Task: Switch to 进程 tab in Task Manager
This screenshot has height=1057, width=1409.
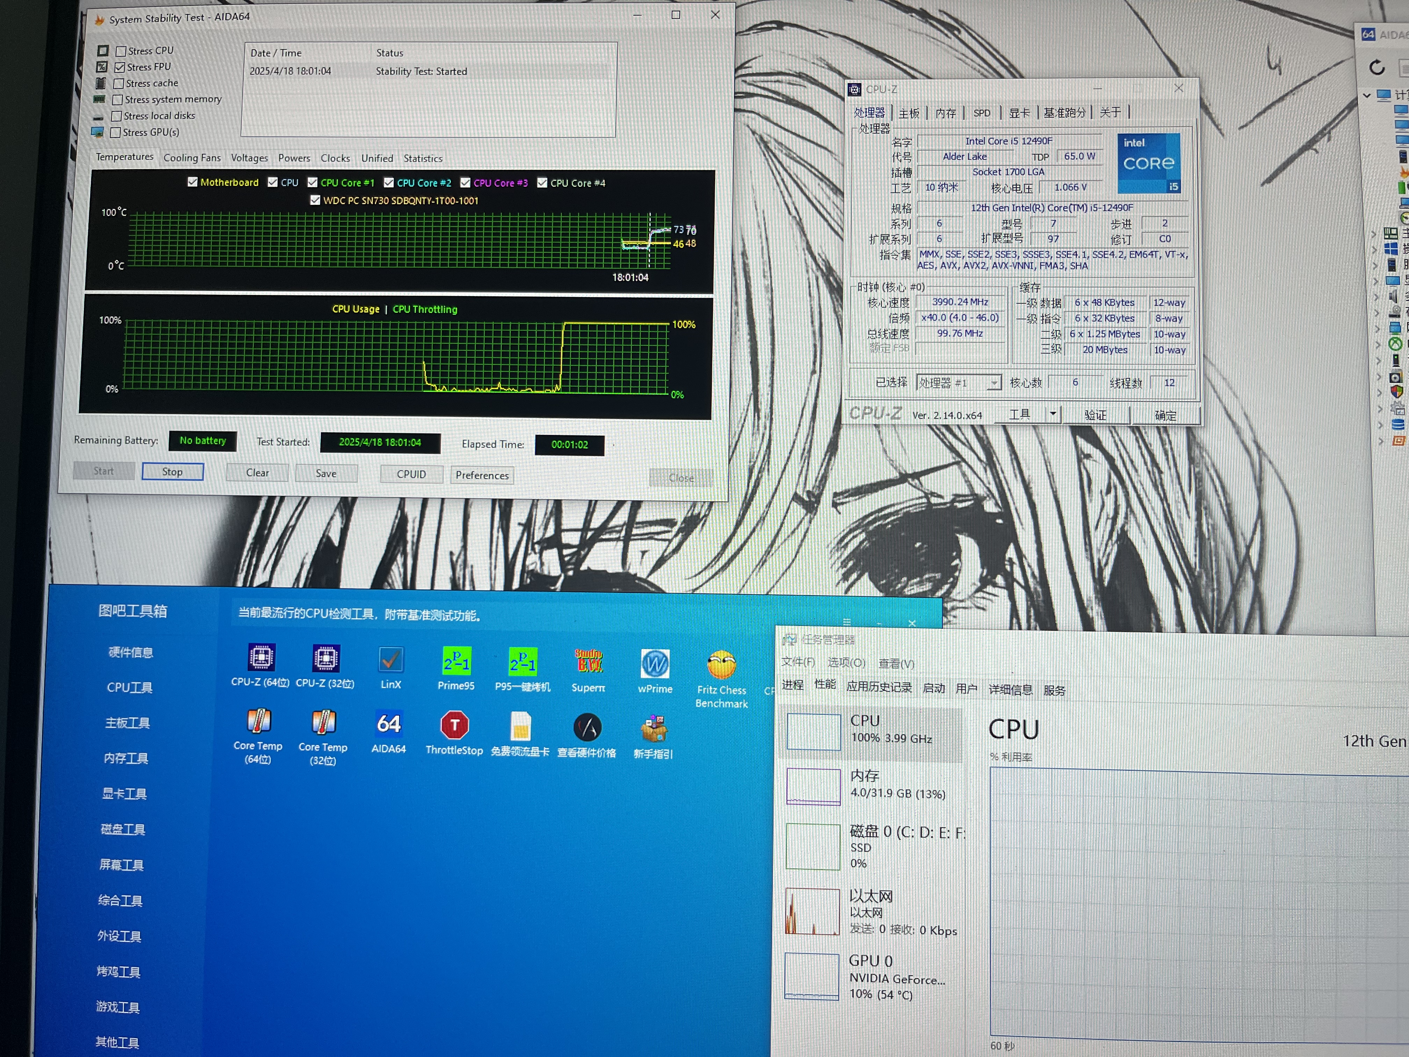Action: pyautogui.click(x=793, y=684)
